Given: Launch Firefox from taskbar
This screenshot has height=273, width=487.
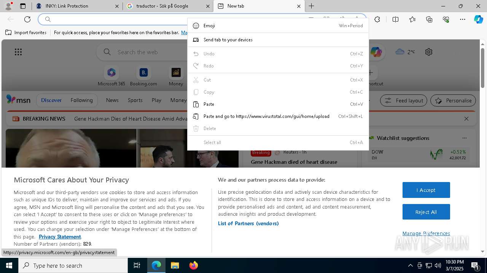Looking at the screenshot, I should [x=194, y=265].
